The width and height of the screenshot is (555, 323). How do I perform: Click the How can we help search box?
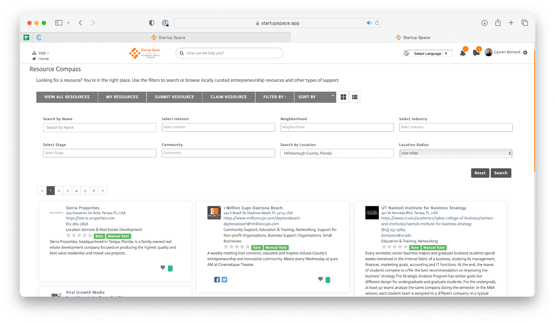(x=229, y=53)
